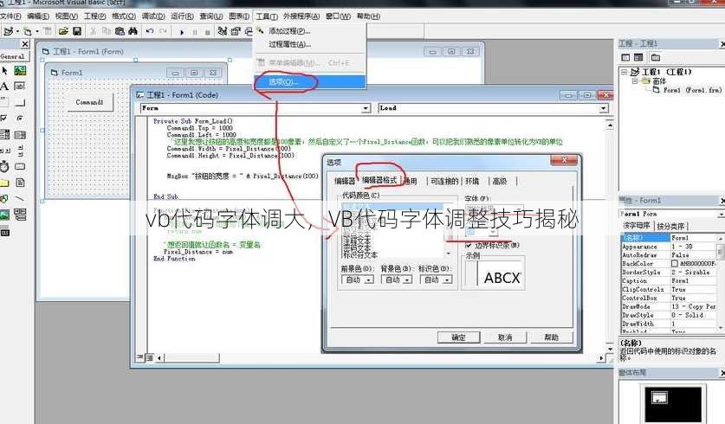725x424 pixels.
Task: Select the Shape control tool
Action: [x=4, y=198]
